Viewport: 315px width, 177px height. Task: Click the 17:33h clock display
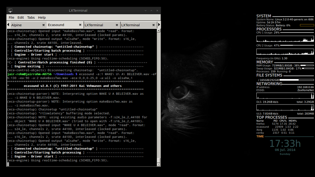285,144
